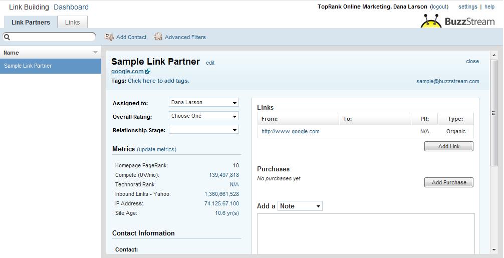Open the Relationship Stage dropdown
The height and width of the screenshot is (258, 504).
point(204,130)
